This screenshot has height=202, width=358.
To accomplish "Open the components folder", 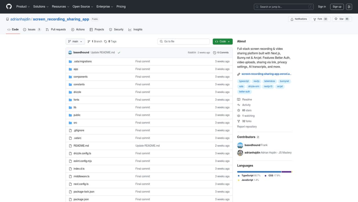I will [x=80, y=77].
